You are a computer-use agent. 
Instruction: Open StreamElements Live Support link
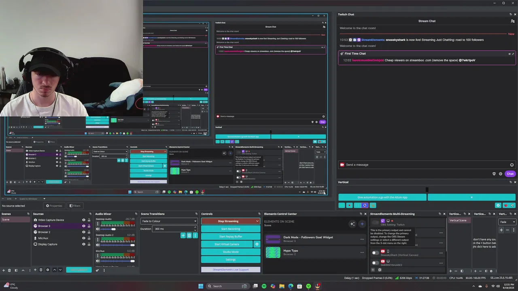pyautogui.click(x=231, y=270)
